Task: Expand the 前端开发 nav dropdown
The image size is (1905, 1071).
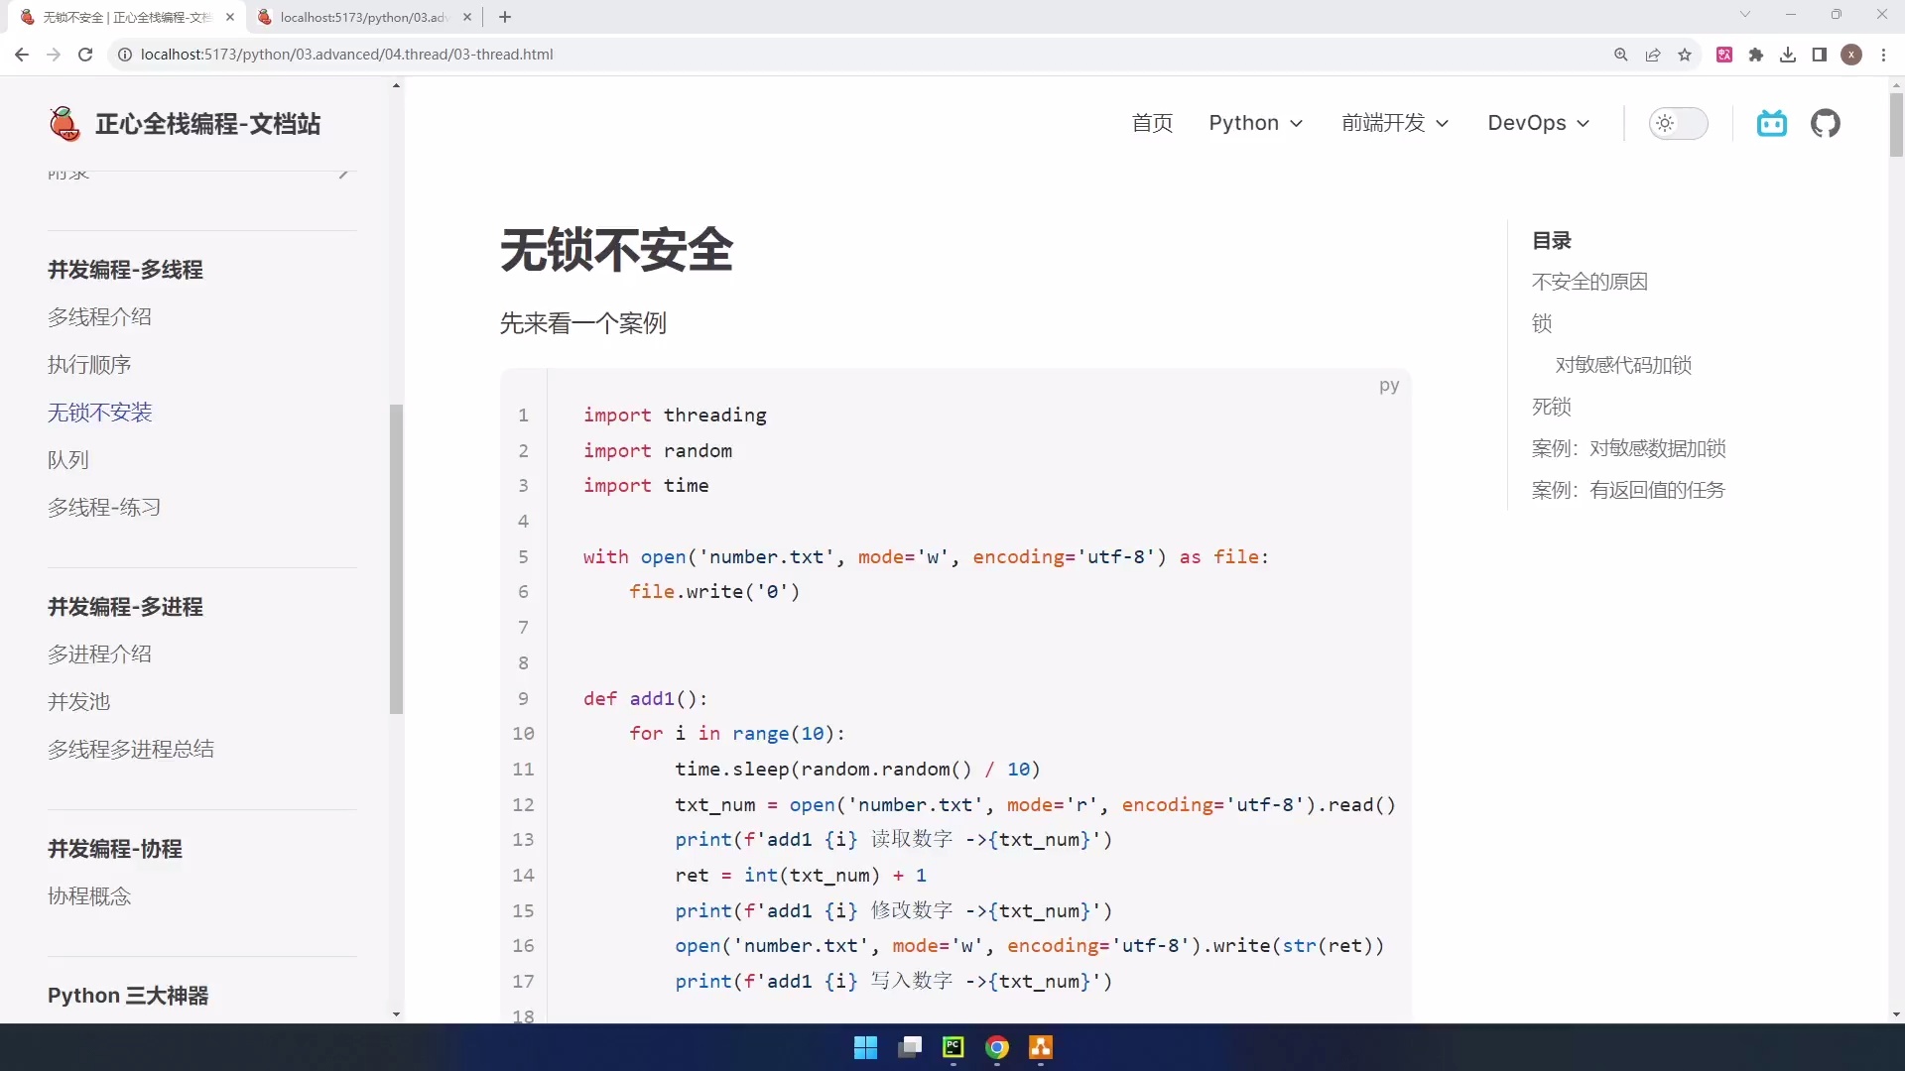Action: (x=1395, y=123)
